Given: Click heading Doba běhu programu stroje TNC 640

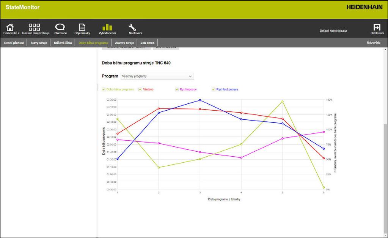Looking at the screenshot, I should 136,63.
